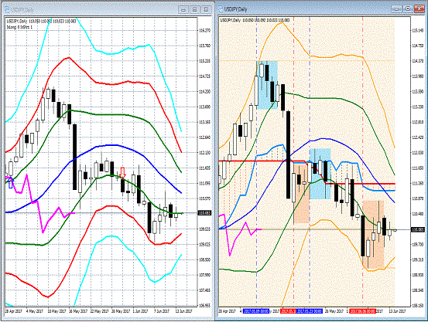Click the OHLC info line in right chart

tap(255, 20)
